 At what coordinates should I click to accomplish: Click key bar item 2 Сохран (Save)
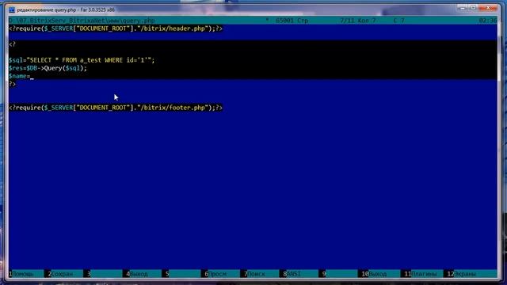(61, 274)
